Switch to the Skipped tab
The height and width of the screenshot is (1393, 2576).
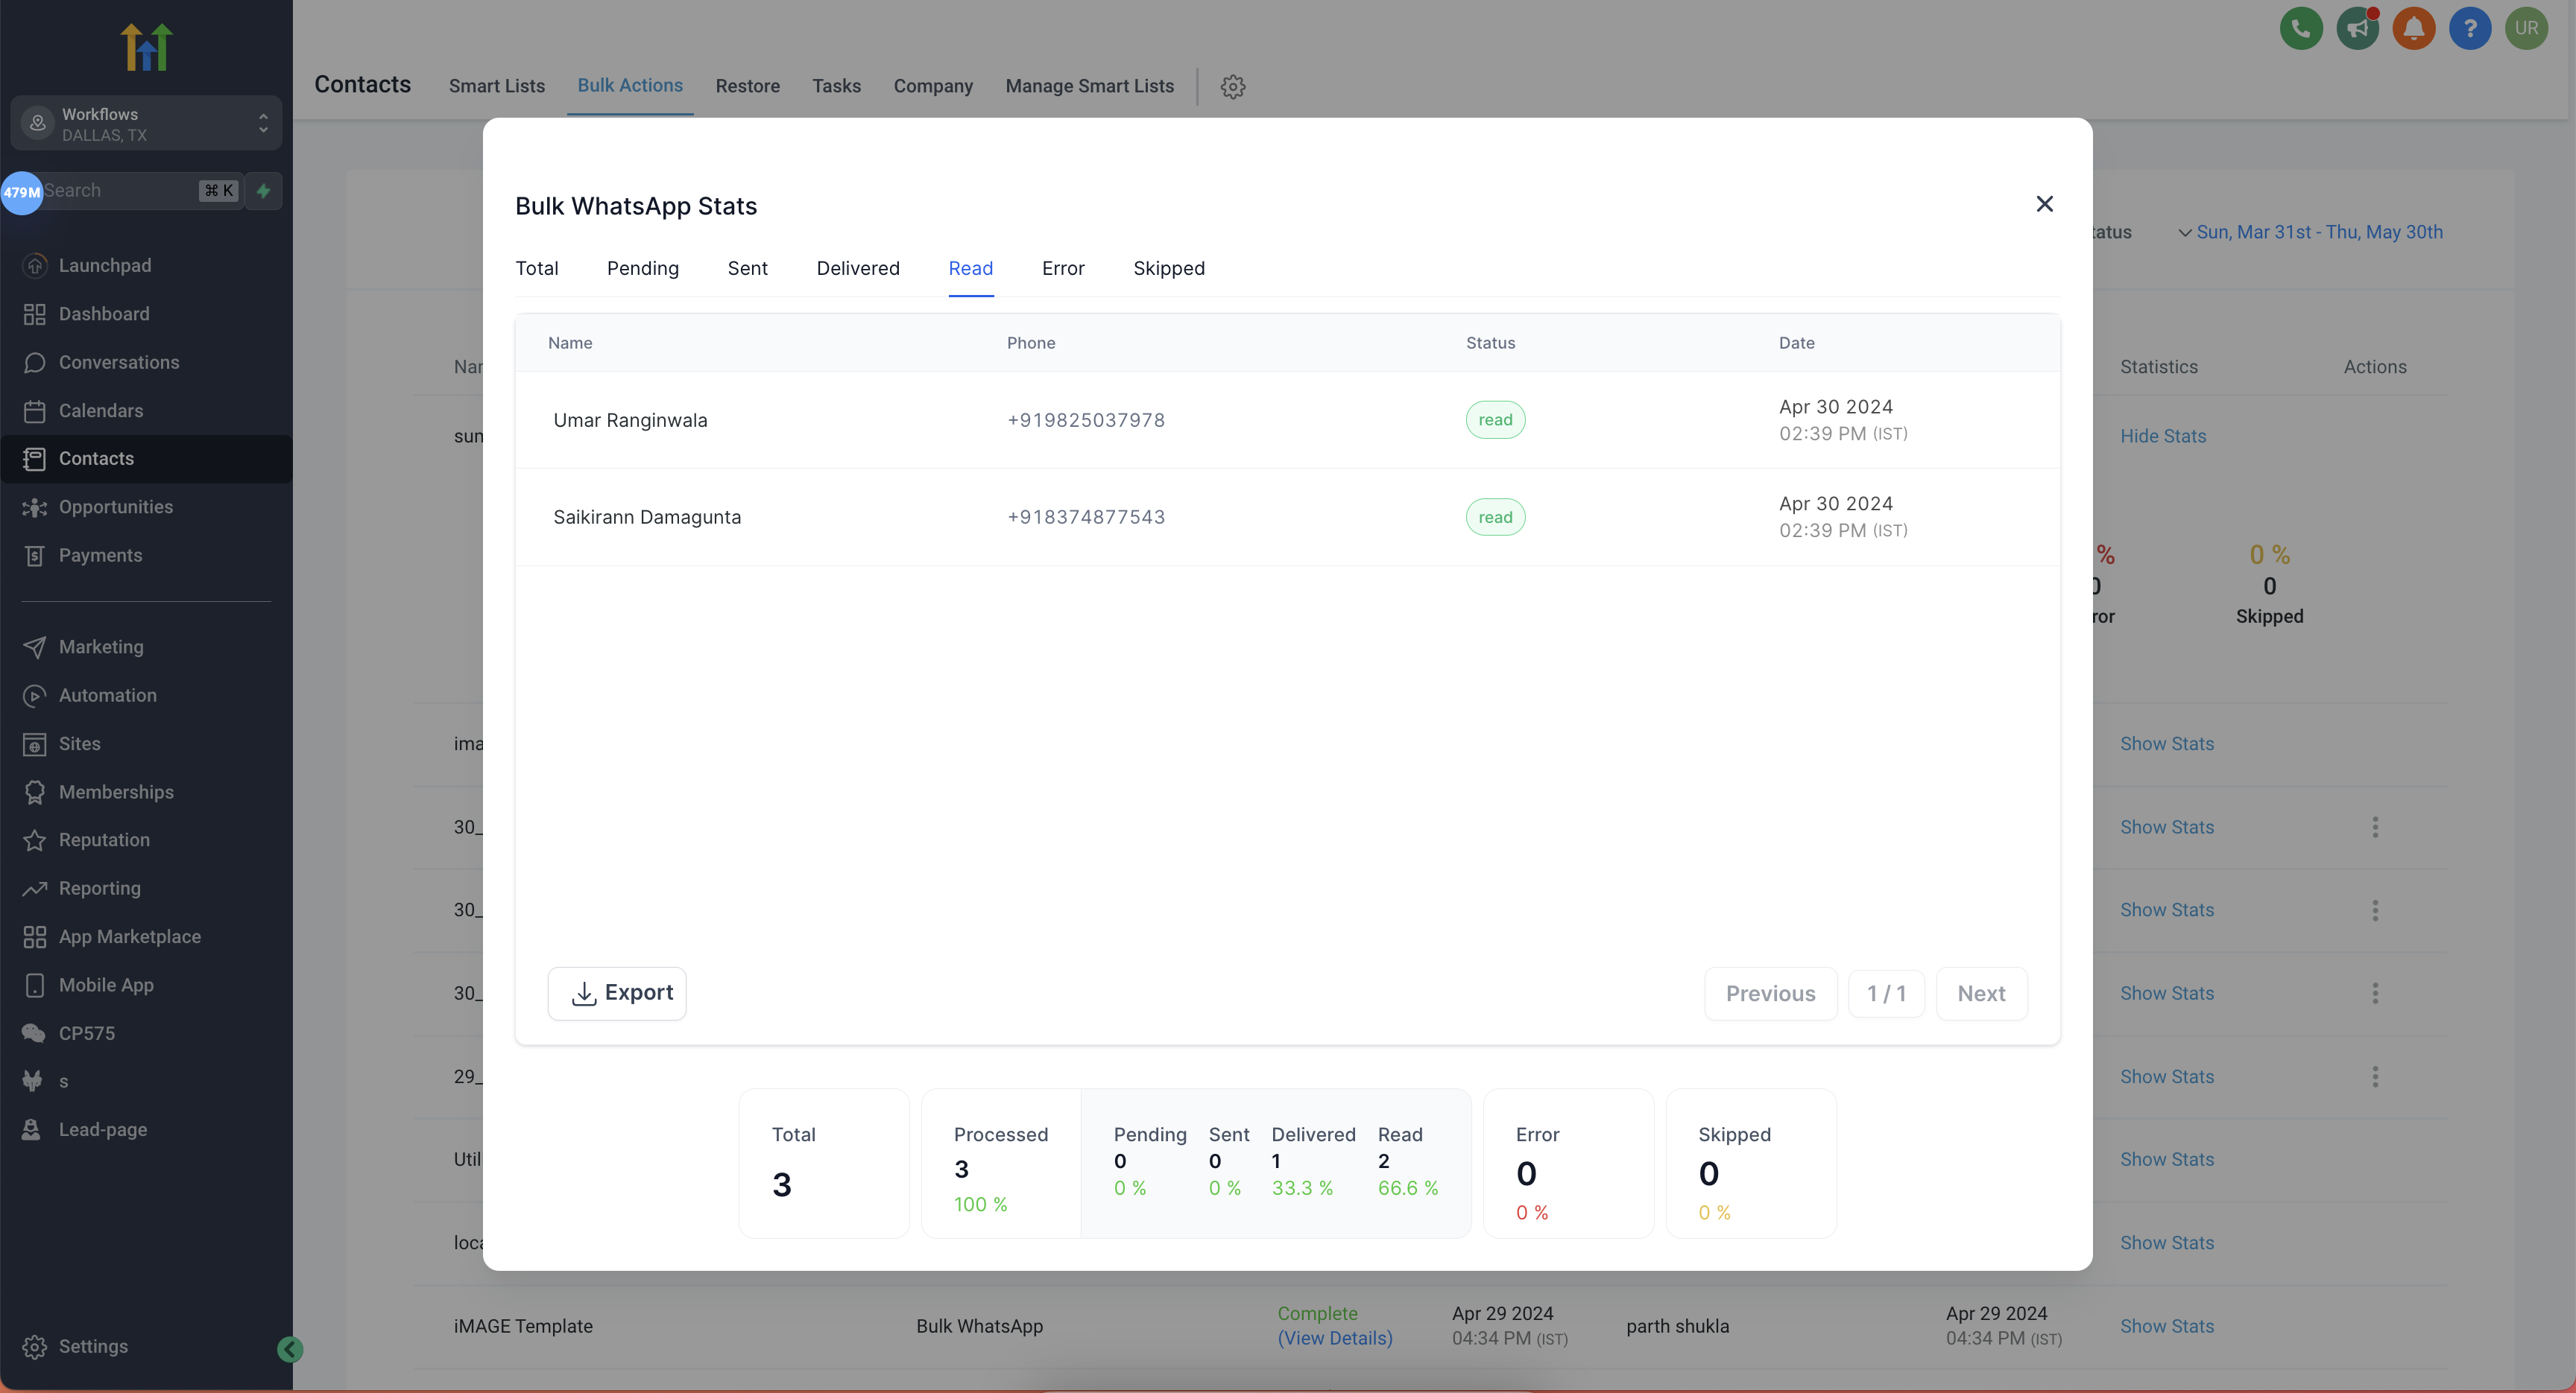(x=1168, y=268)
